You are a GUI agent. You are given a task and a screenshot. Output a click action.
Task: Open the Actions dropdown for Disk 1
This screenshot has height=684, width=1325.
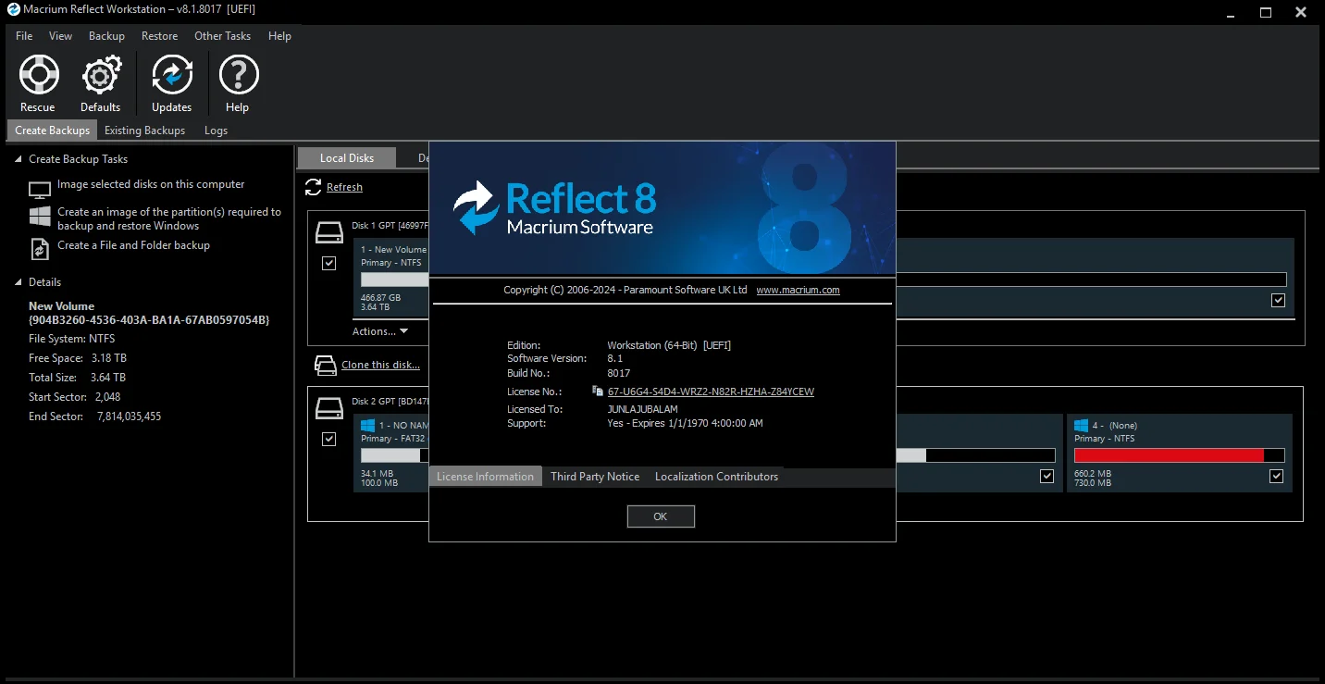pos(379,331)
